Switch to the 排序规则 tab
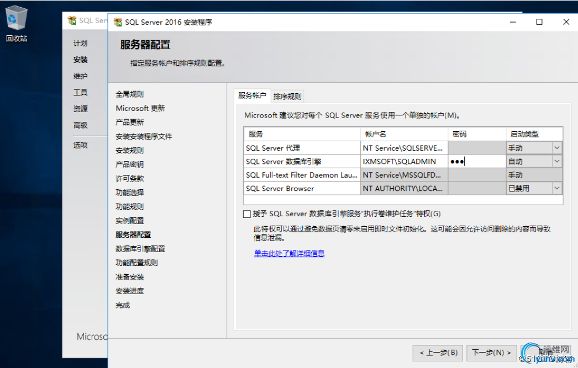578x368 pixels. pos(287,97)
